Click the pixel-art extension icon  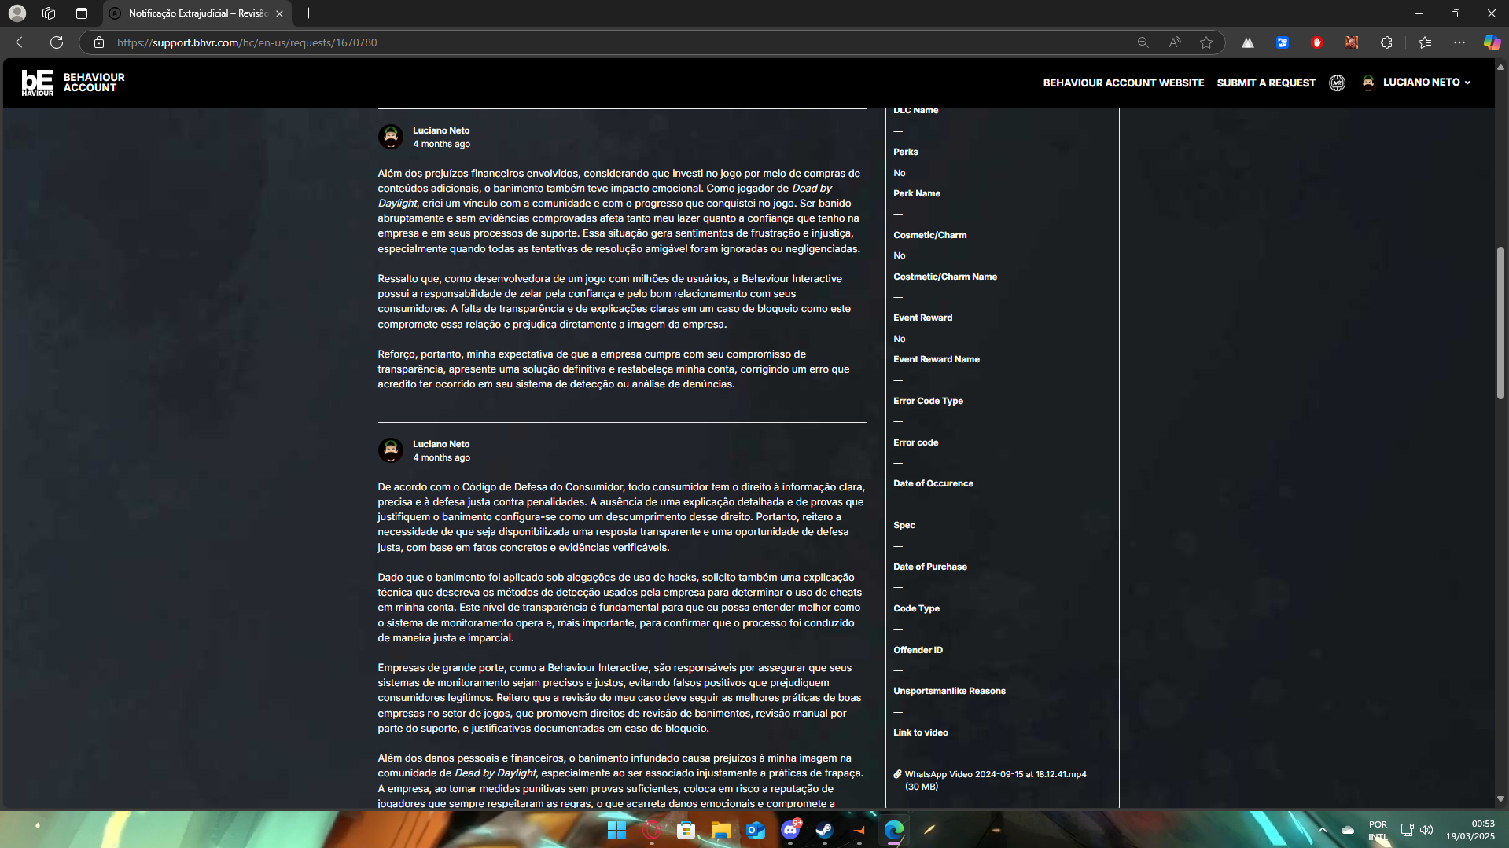coord(1352,42)
